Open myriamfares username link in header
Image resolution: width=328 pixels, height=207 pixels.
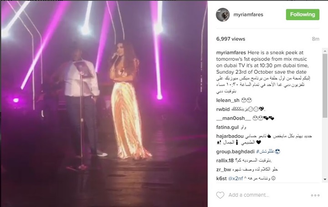coord(248,15)
